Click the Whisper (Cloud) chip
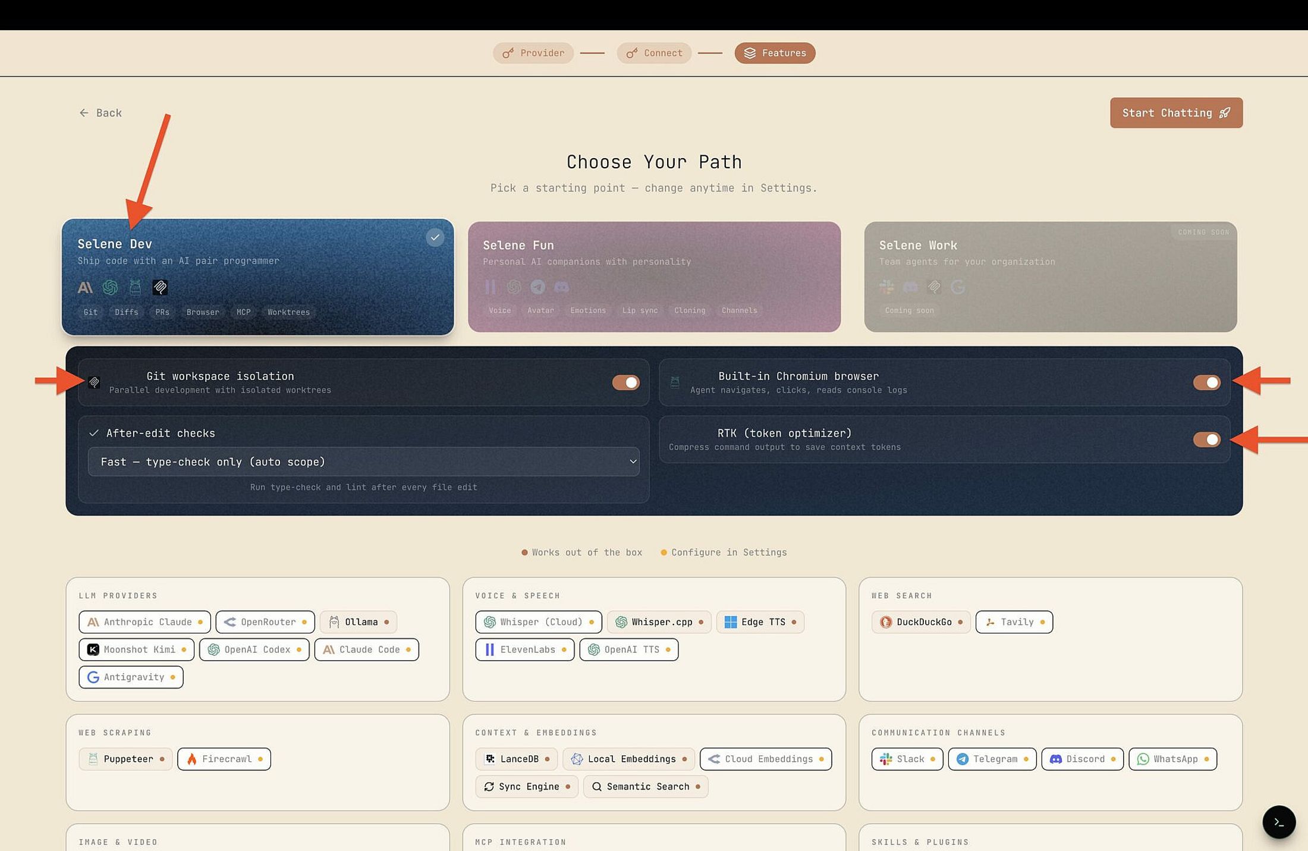The width and height of the screenshot is (1308, 851). (539, 622)
